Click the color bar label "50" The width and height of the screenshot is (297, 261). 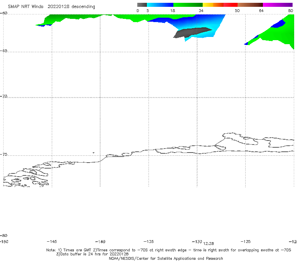pos(237,10)
